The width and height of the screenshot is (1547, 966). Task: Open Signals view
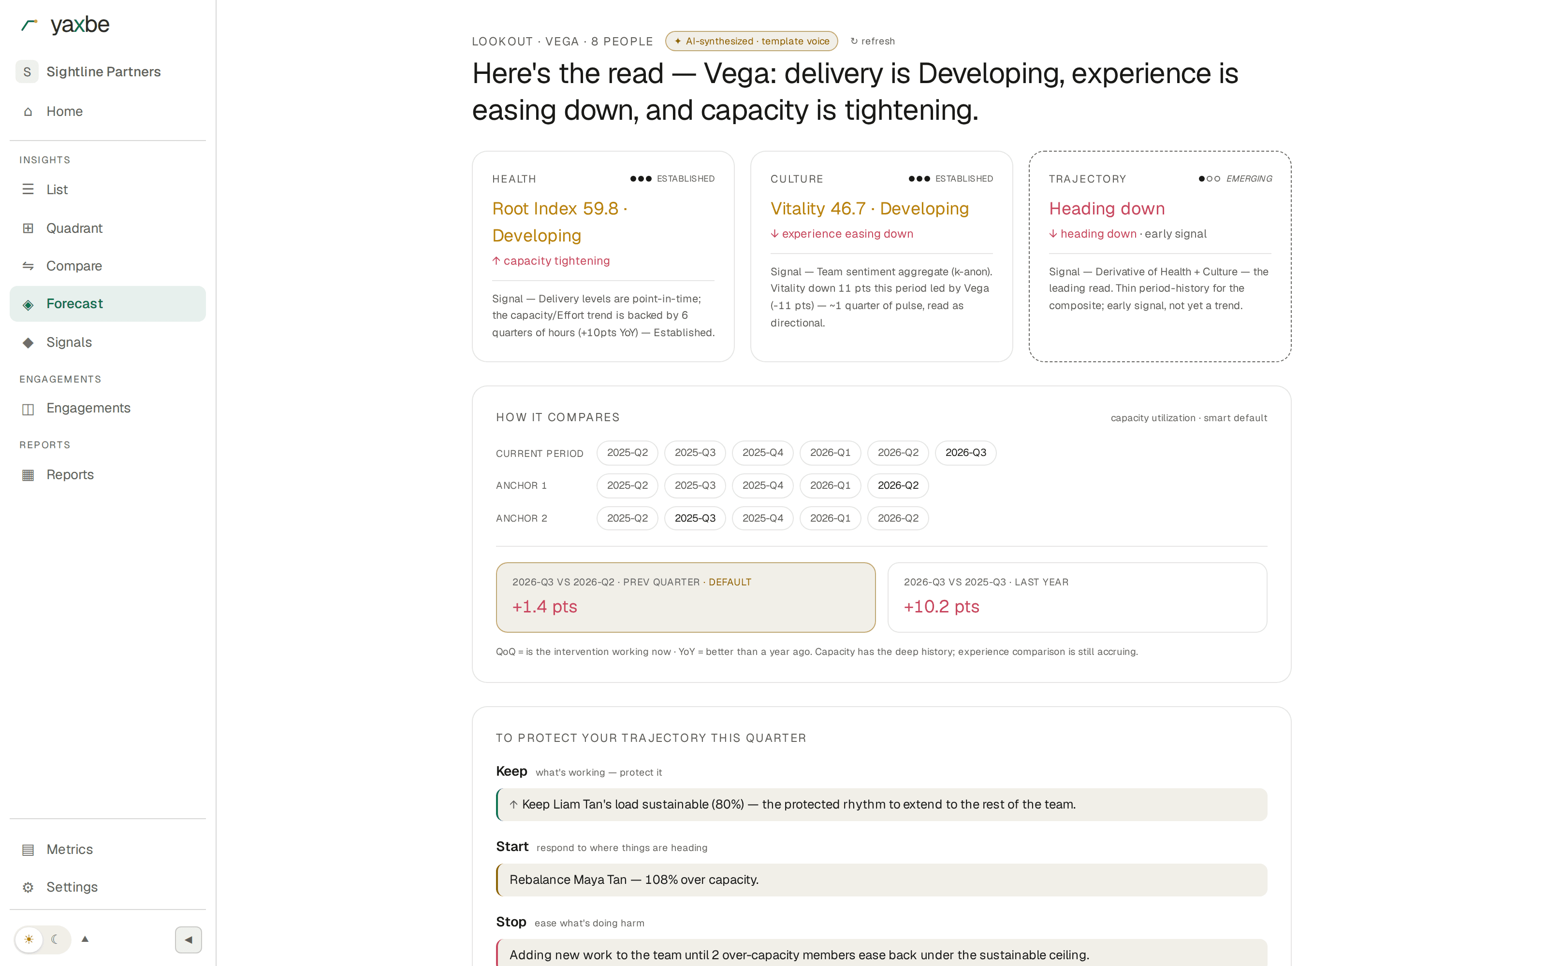(x=107, y=342)
